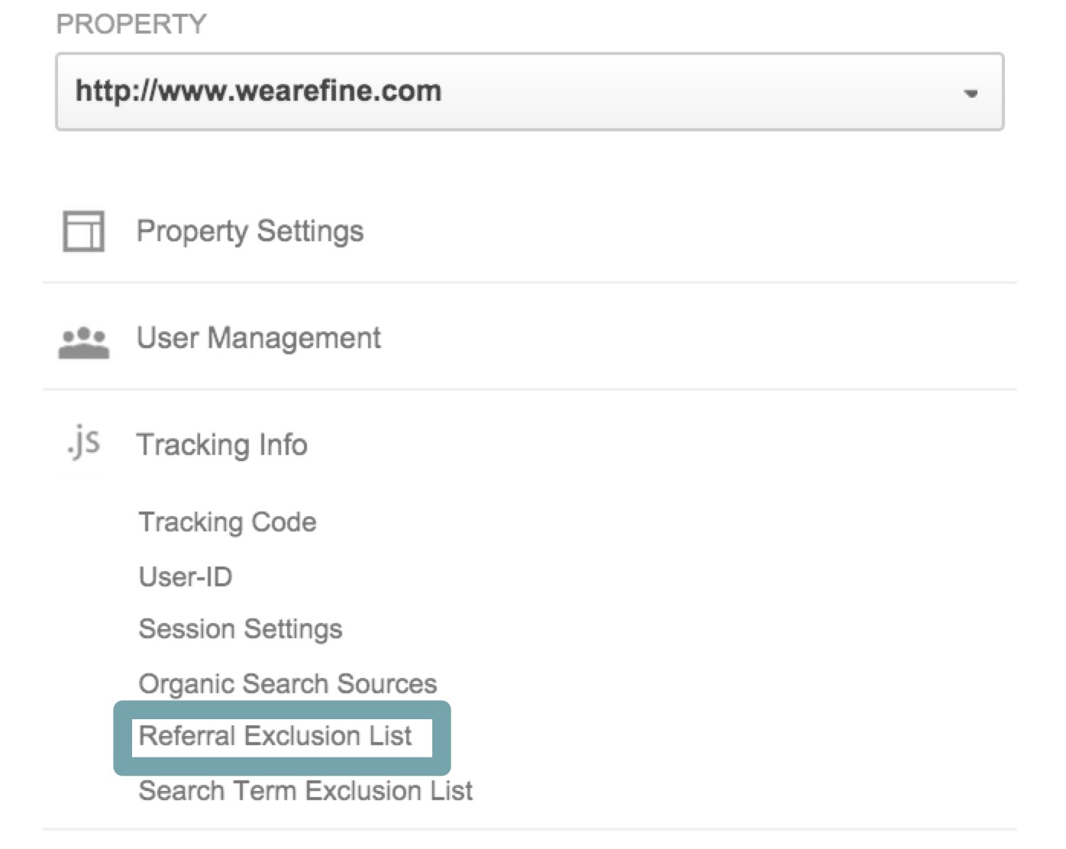Click the User Management people icon

click(84, 343)
